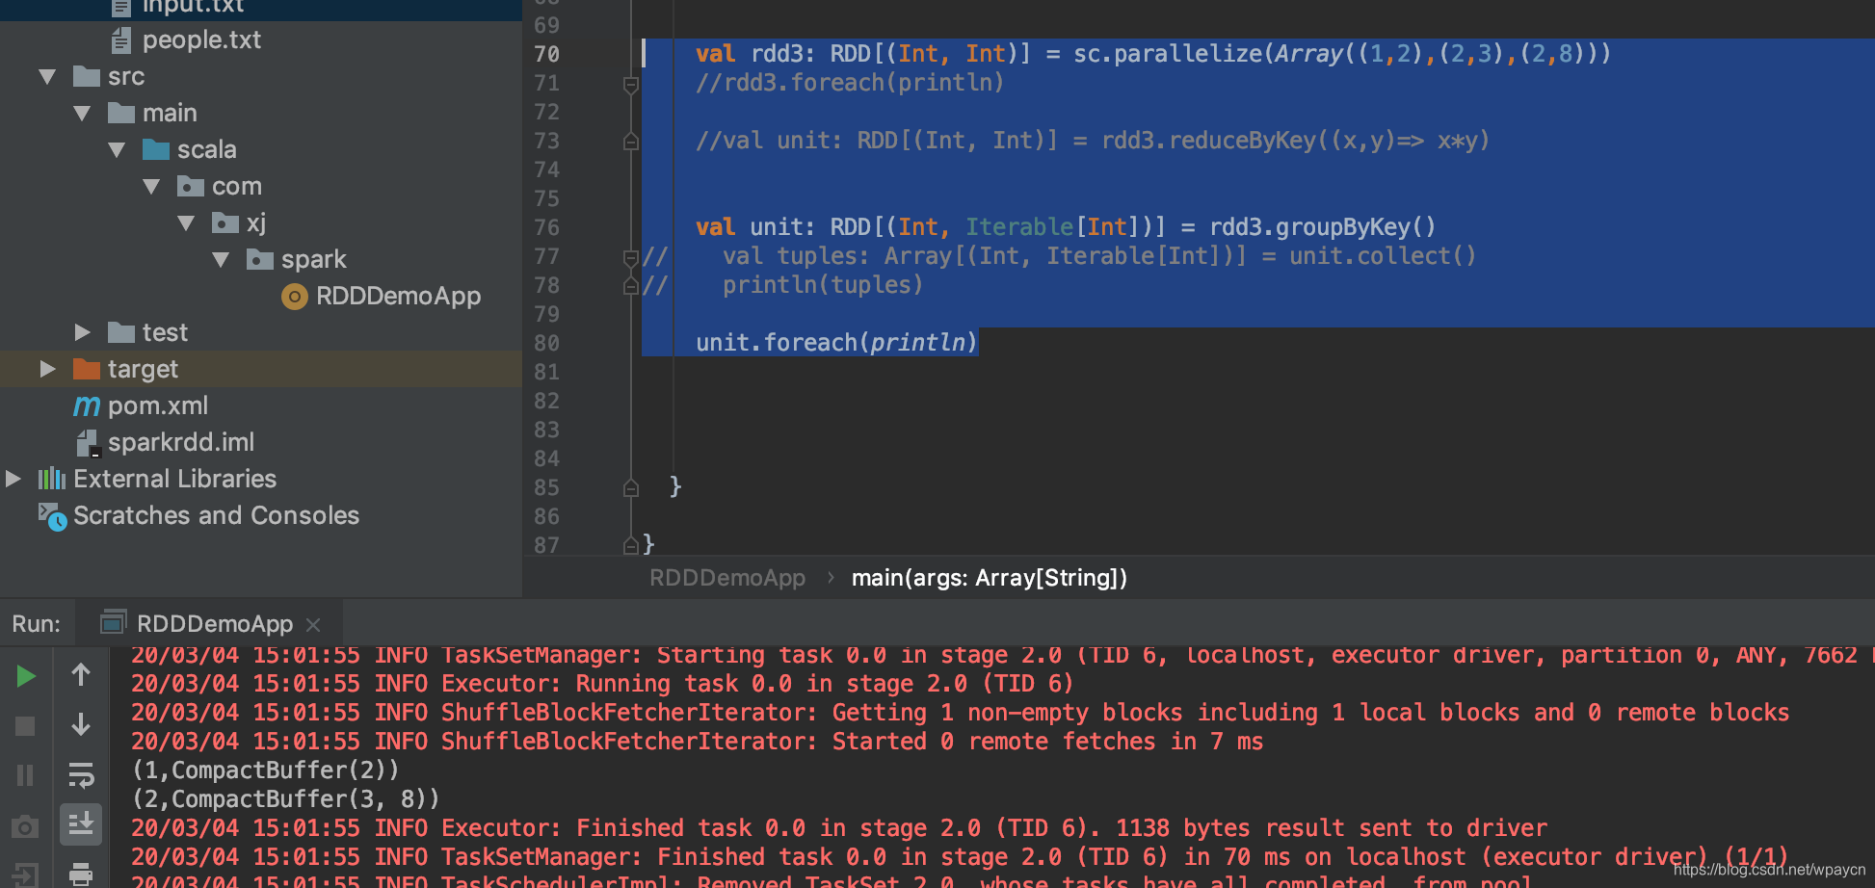Close the RDDDemoApp run tab
The width and height of the screenshot is (1875, 888).
(x=313, y=624)
